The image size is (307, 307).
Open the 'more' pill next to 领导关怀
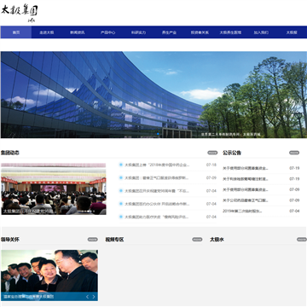point(93,240)
